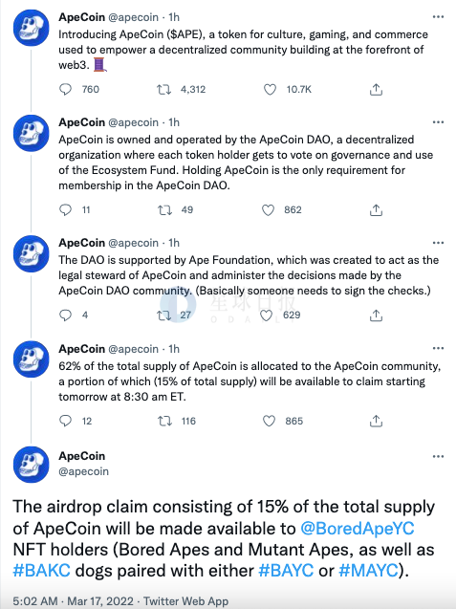Like the ApeCoin DAO tweet with 862 likes

coord(268,210)
